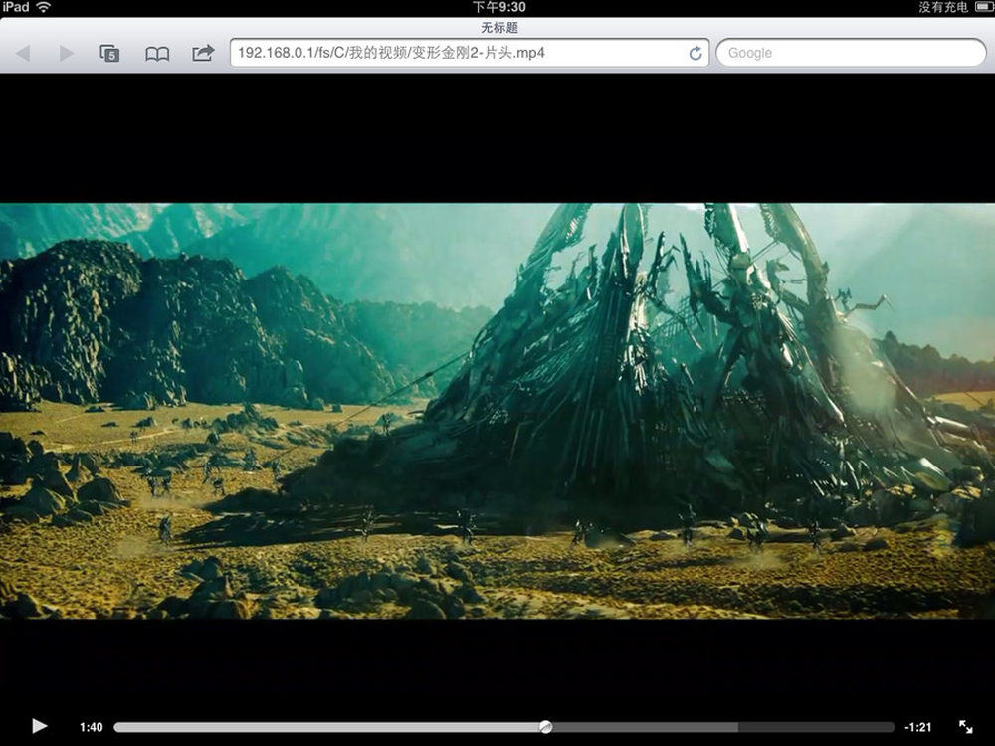Tap the page title 无标题
Image resolution: width=995 pixels, height=746 pixels.
tap(498, 27)
